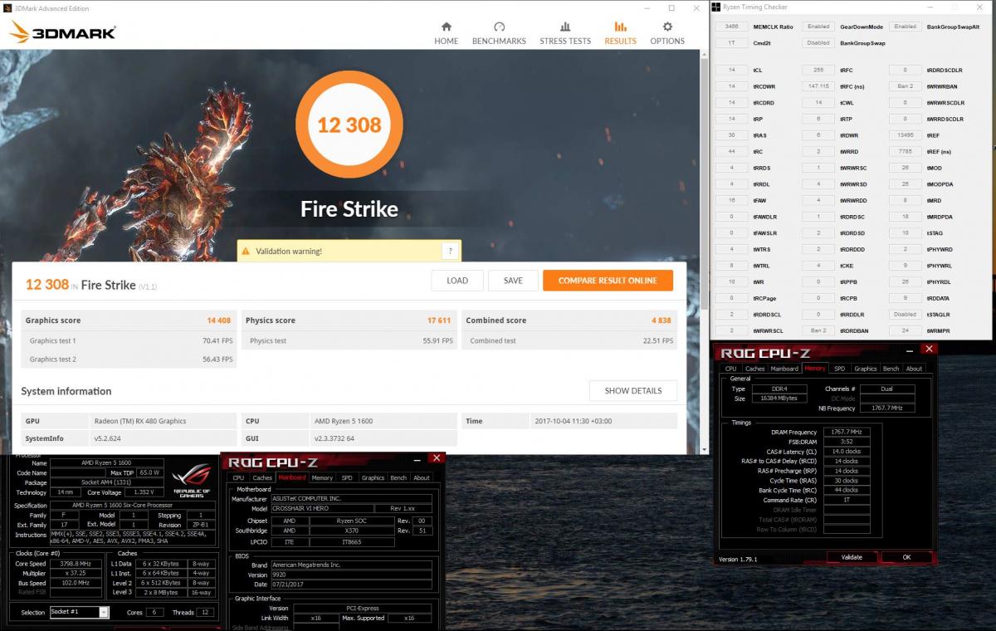Click the Physics test FPS row
The image size is (996, 631).
pyautogui.click(x=349, y=340)
